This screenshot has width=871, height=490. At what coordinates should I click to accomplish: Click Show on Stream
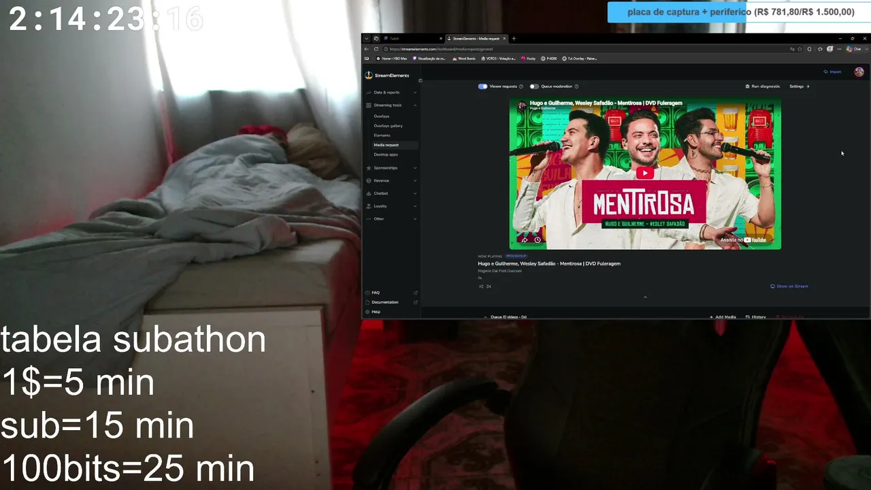coord(789,287)
